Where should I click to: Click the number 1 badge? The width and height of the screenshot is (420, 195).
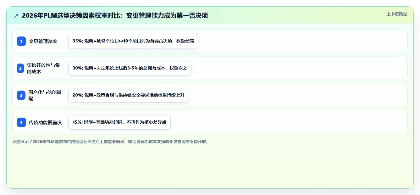coord(21,41)
